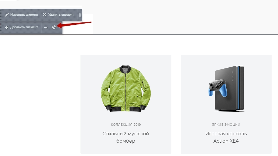The height and width of the screenshot is (156, 278).
Task: Click the pencil edit icon
Action: [x=7, y=15]
